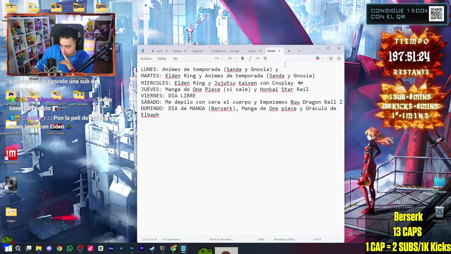Image resolution: width=451 pixels, height=254 pixels.
Task: Switch to the run.bat tab
Action: [x=234, y=51]
